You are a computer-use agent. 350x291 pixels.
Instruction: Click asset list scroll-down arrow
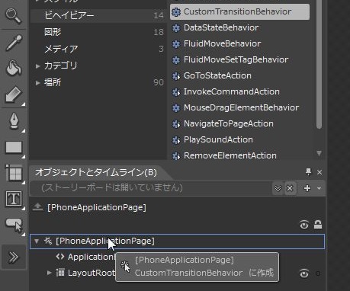pyautogui.click(x=319, y=153)
